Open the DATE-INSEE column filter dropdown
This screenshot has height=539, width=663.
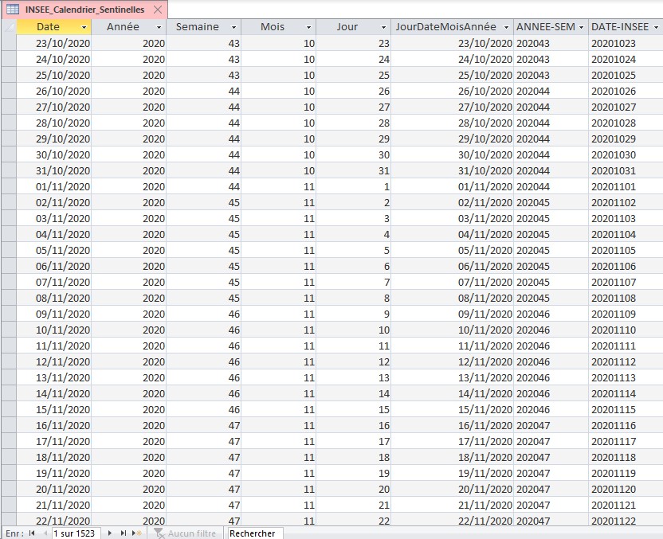[656, 27]
